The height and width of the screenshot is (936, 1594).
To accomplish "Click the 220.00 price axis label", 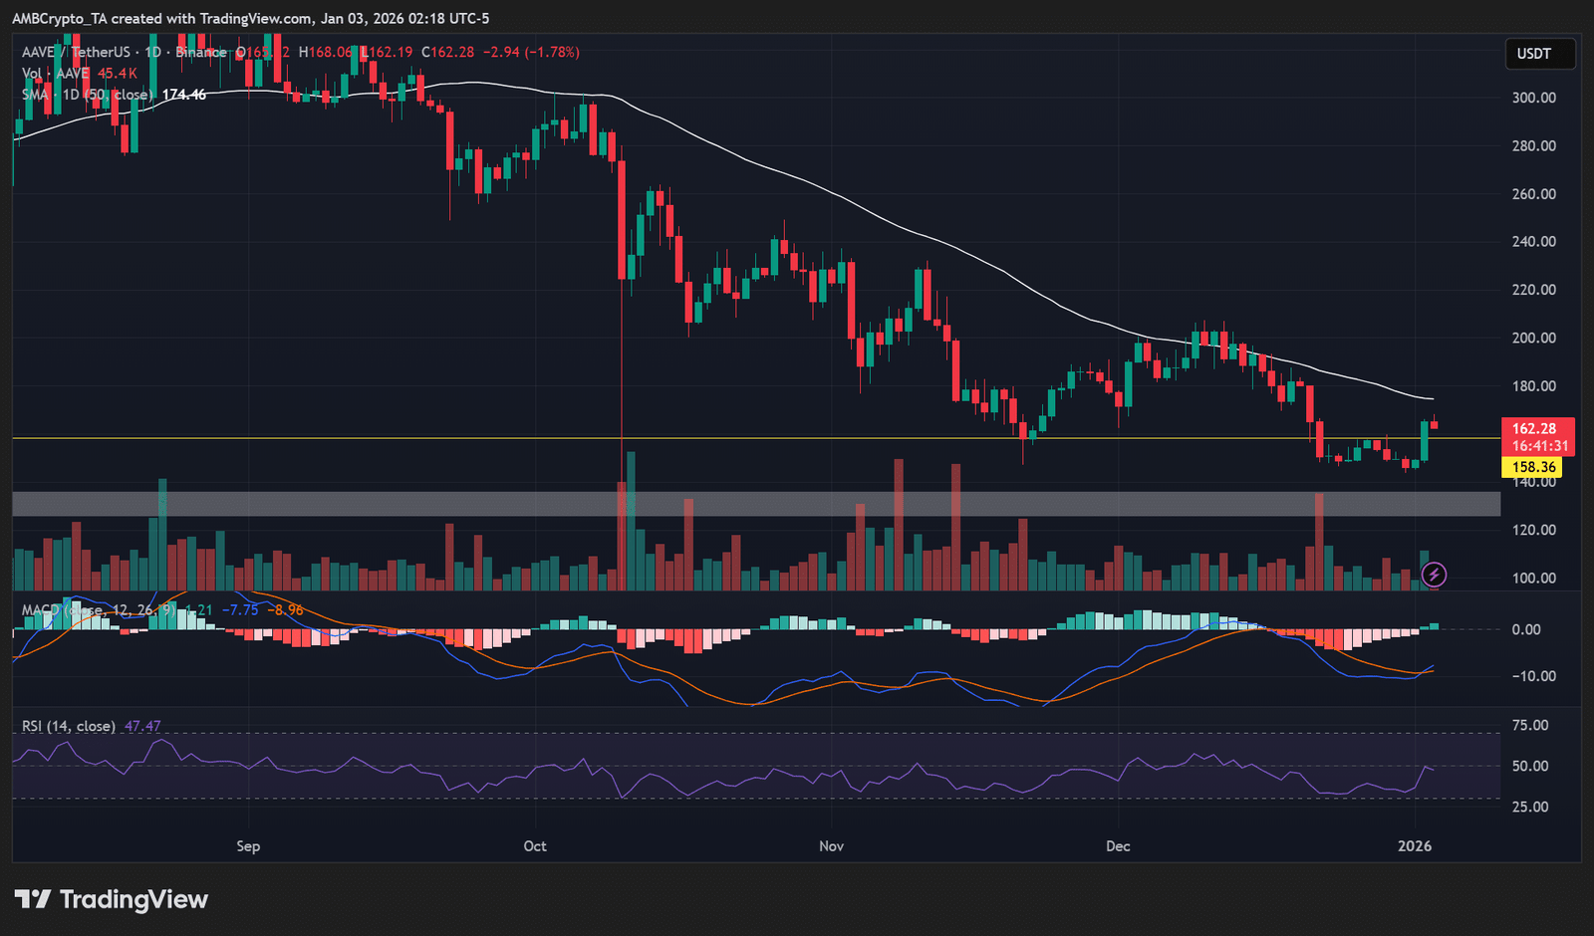I will (x=1534, y=290).
